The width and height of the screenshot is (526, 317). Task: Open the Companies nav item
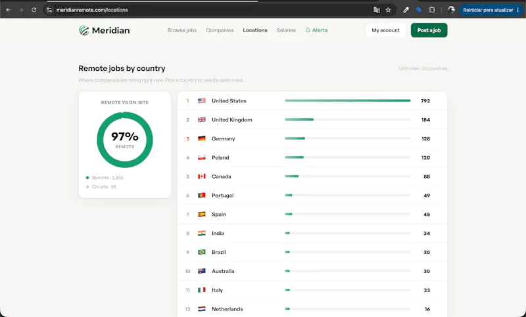click(220, 30)
